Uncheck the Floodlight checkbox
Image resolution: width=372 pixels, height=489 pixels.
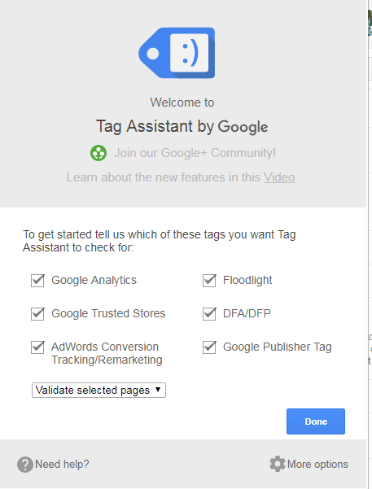209,281
